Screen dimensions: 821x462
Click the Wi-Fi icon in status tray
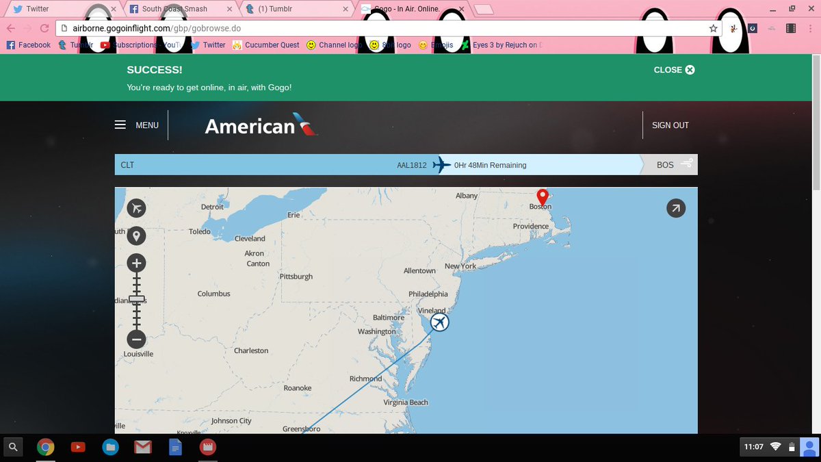click(x=775, y=447)
